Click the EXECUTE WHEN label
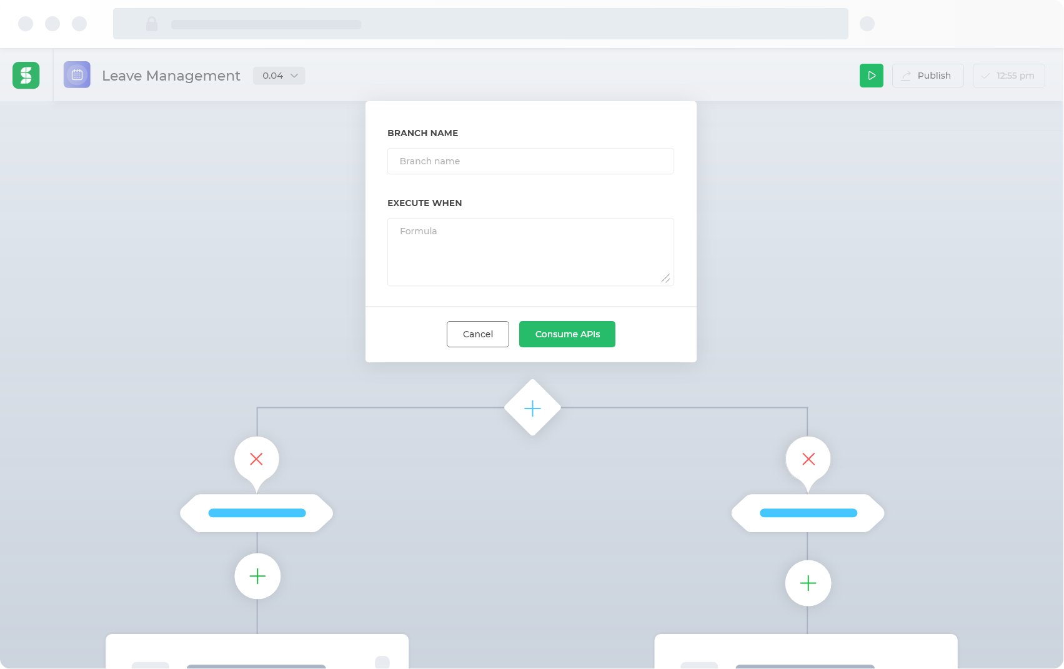Screen dimensions: 1064x669 (x=425, y=203)
